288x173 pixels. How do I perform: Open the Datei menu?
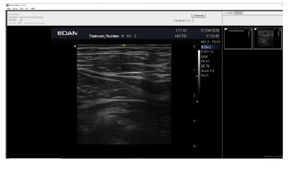(x=9, y=8)
